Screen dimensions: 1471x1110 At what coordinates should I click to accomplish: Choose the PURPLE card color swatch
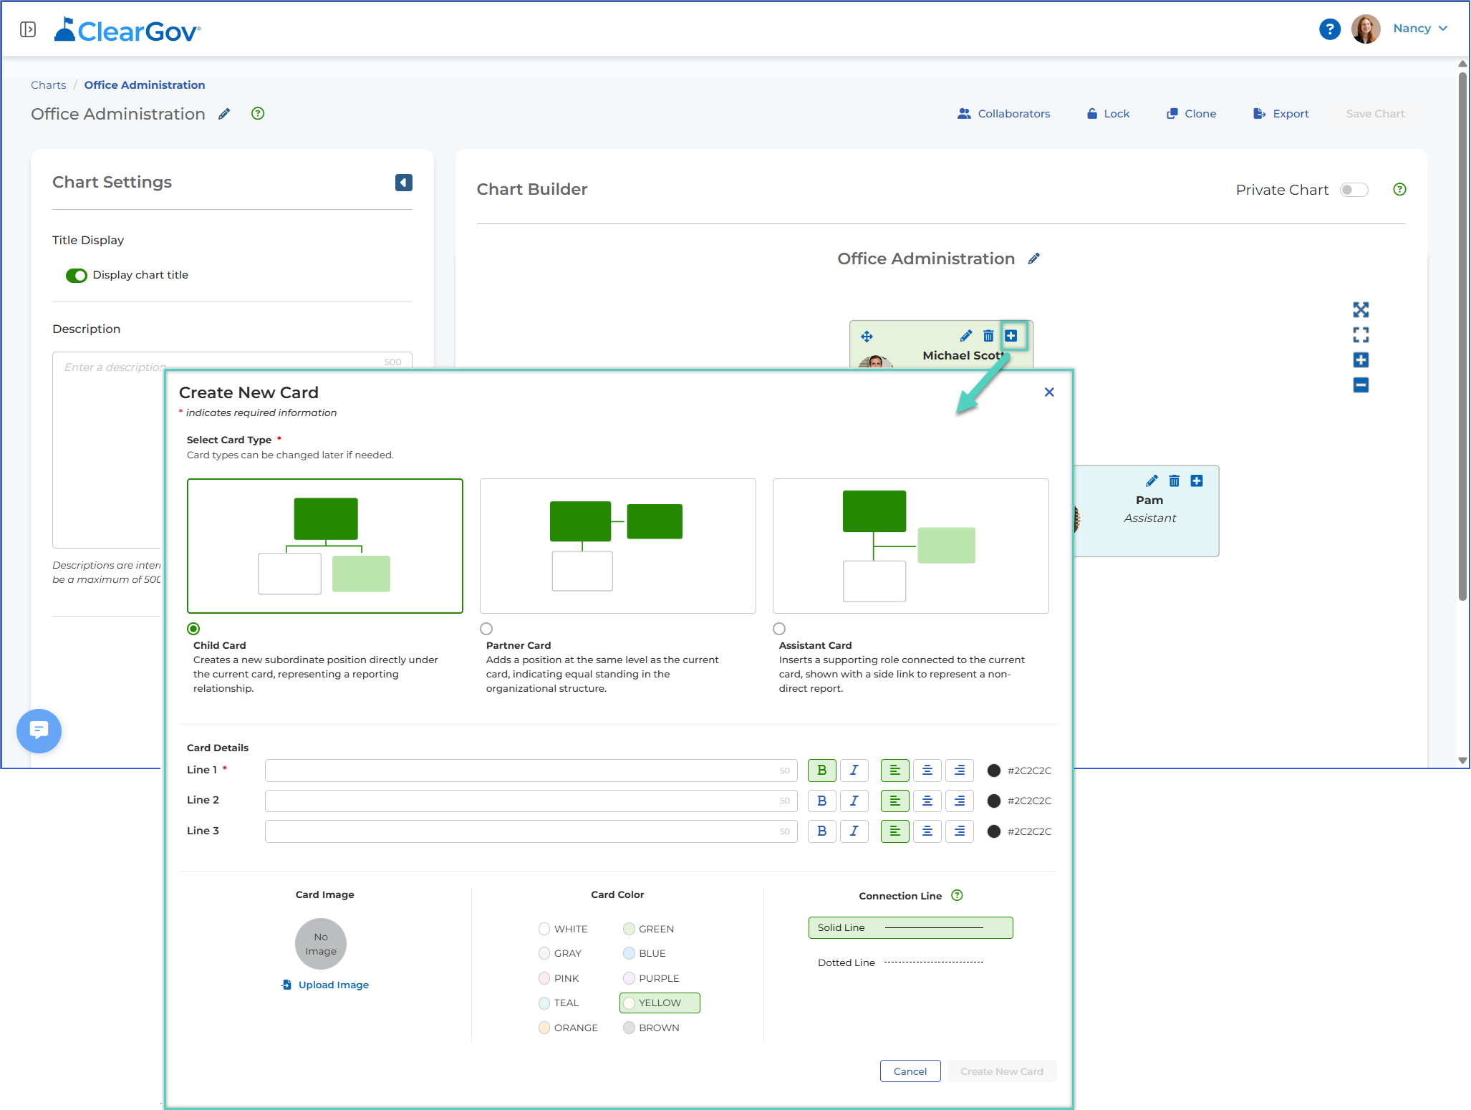[x=651, y=978]
